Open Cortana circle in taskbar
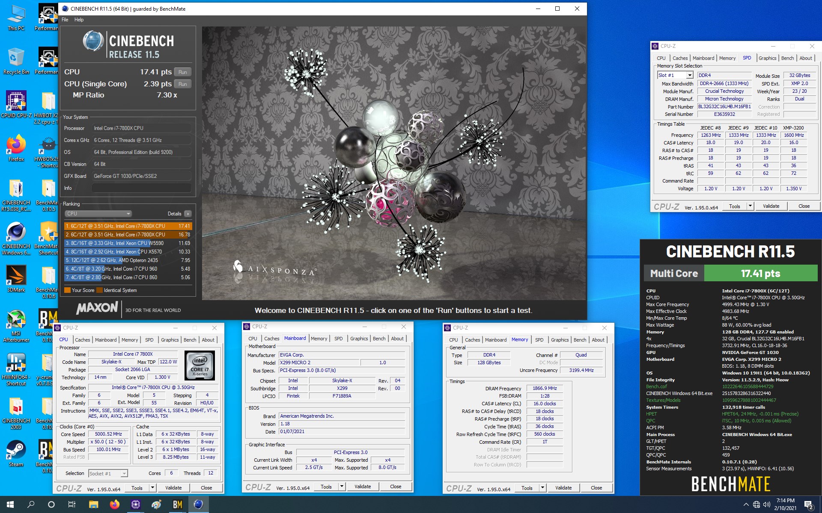 point(51,504)
